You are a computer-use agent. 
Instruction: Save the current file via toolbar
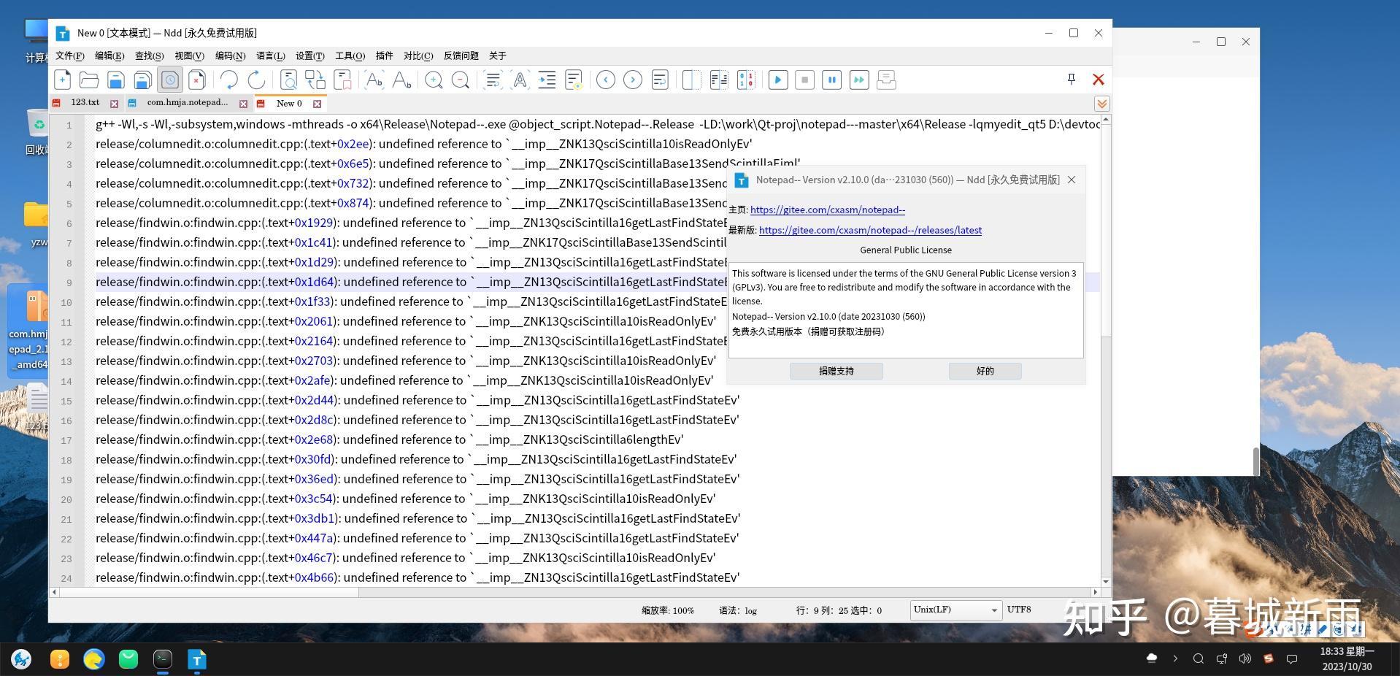coord(115,80)
